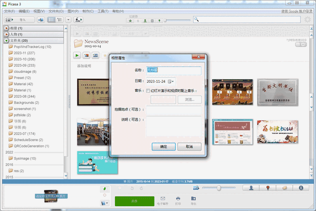
Task: Cancel dialog with 取消 button
Action: [189, 146]
